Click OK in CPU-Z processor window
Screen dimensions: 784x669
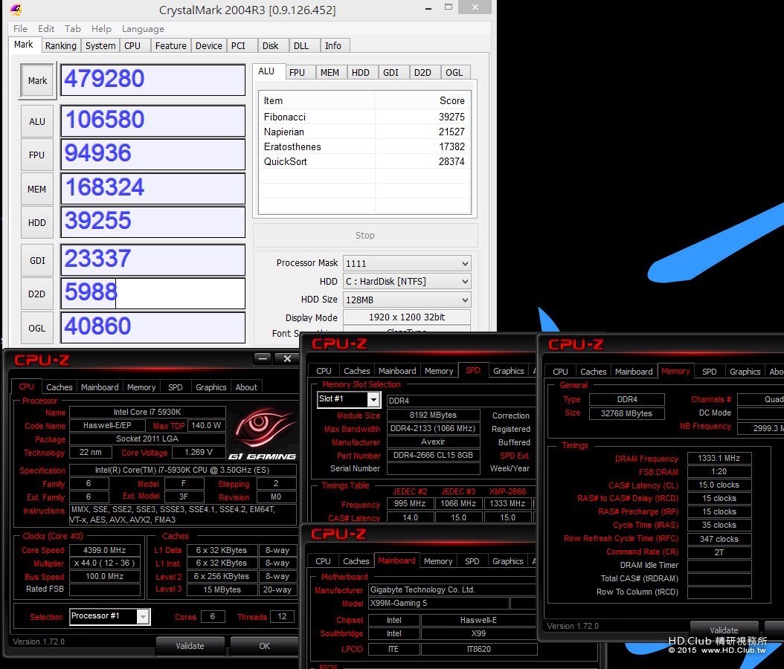(x=265, y=645)
